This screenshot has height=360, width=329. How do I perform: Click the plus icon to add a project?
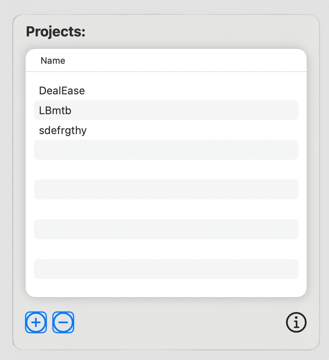[x=36, y=322]
